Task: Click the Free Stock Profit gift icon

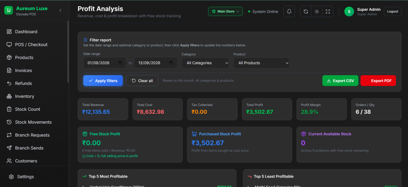Action: point(85,134)
